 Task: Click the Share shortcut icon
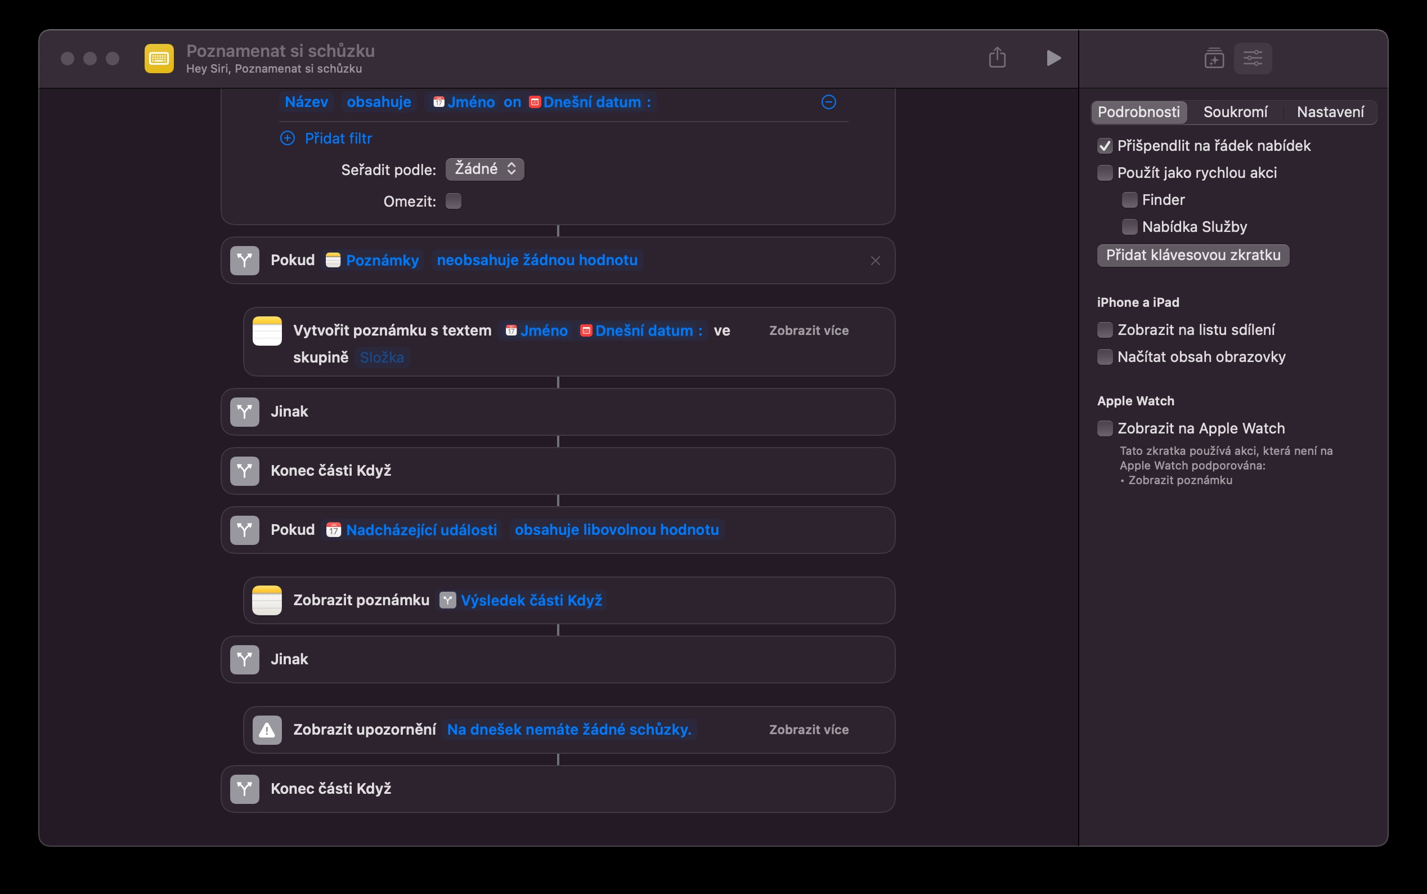tap(997, 57)
